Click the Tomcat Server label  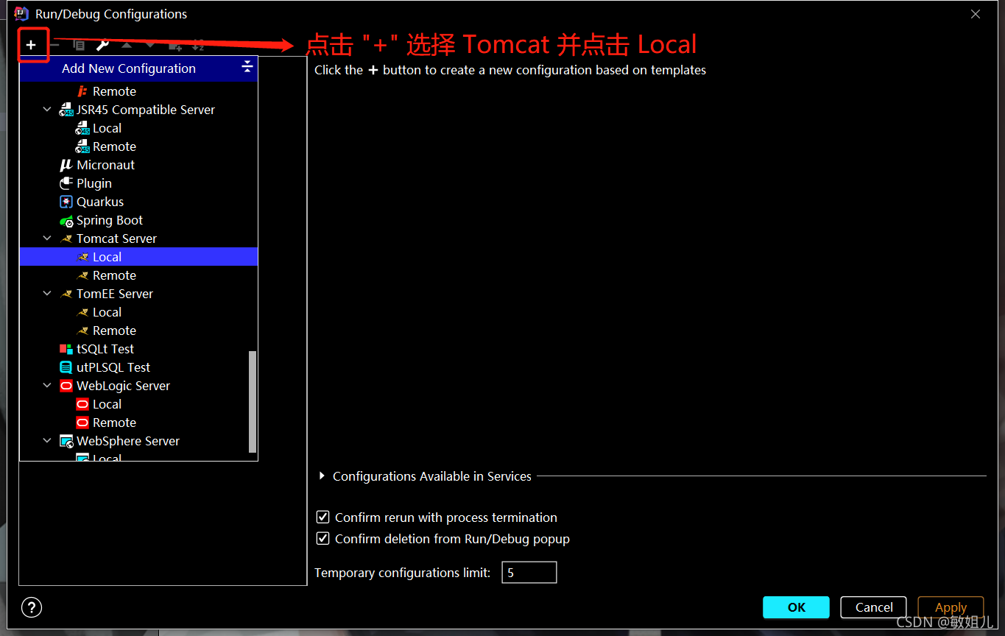point(116,239)
